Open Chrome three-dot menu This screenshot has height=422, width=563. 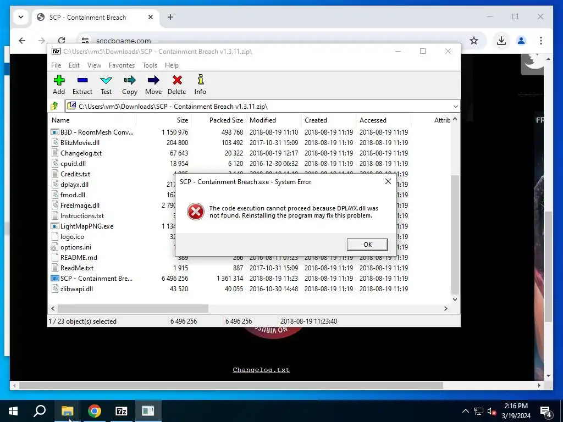tap(541, 41)
